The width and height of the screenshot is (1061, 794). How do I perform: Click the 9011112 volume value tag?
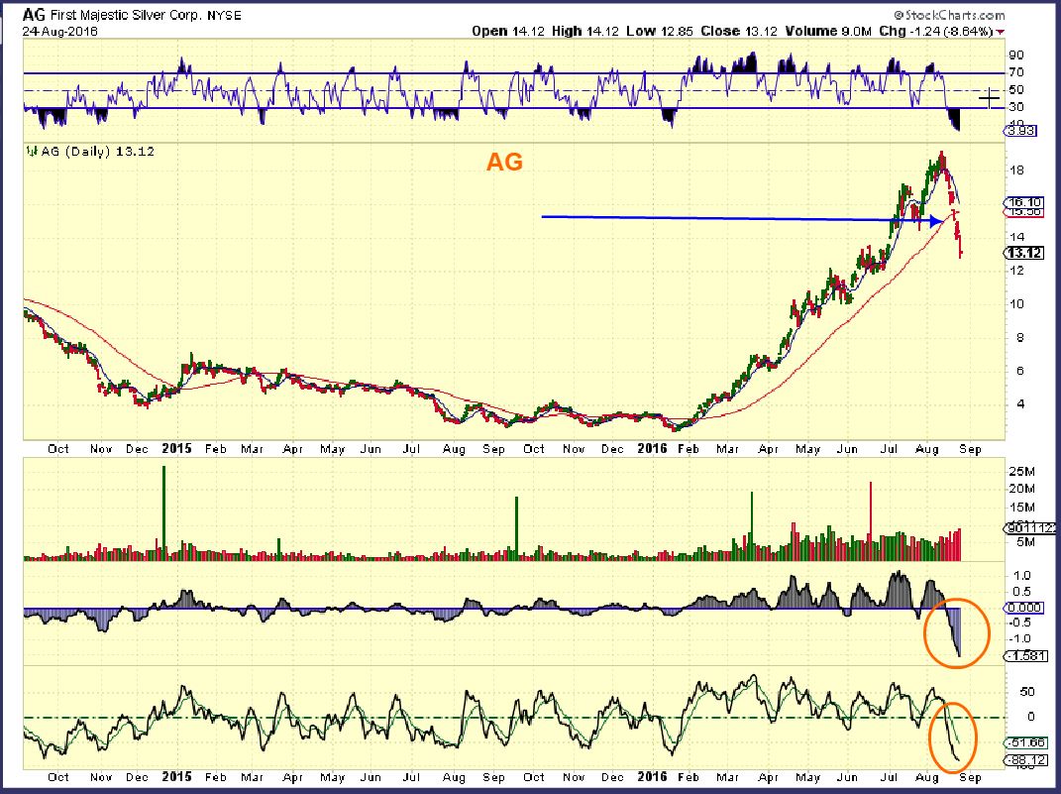coord(1028,528)
